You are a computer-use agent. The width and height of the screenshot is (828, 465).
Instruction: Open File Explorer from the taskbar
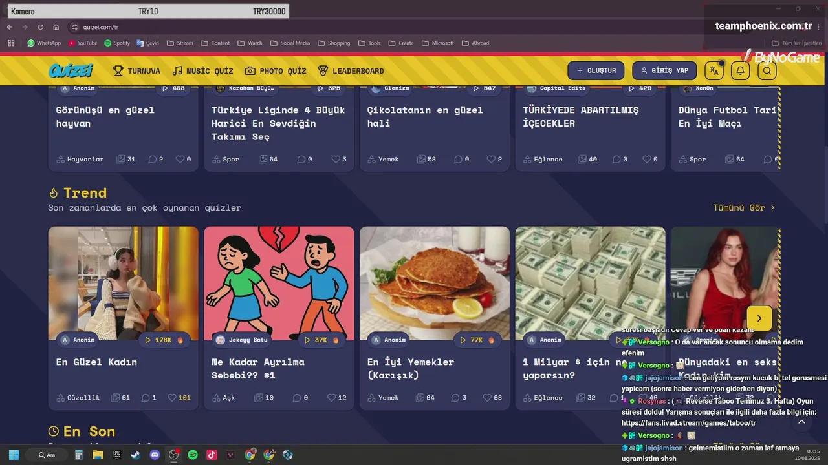click(x=98, y=455)
